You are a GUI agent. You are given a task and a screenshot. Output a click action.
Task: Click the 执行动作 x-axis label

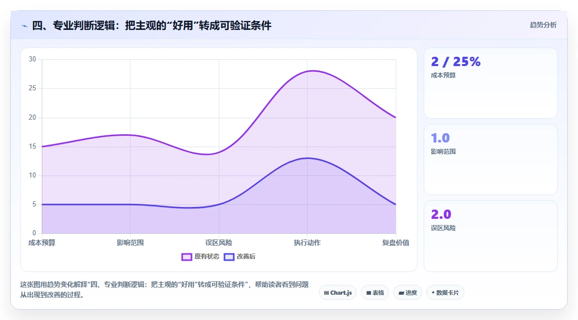[307, 243]
